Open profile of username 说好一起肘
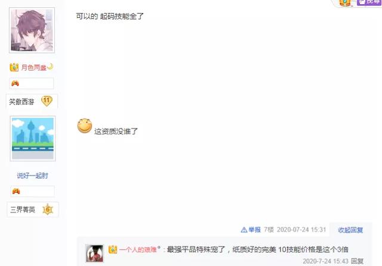The width and height of the screenshot is (382, 266). point(32,176)
